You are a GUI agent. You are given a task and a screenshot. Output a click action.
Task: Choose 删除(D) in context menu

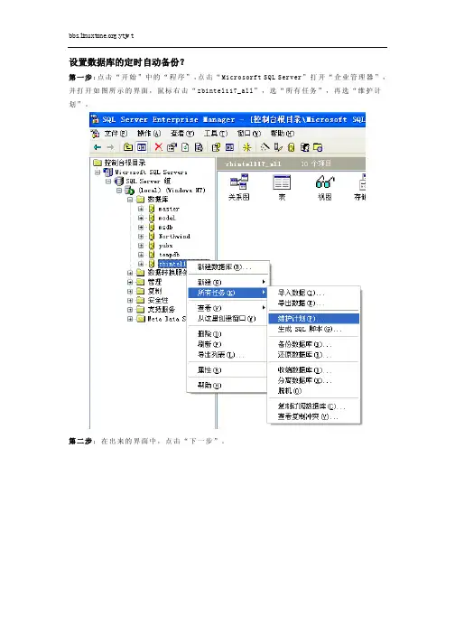[228, 334]
